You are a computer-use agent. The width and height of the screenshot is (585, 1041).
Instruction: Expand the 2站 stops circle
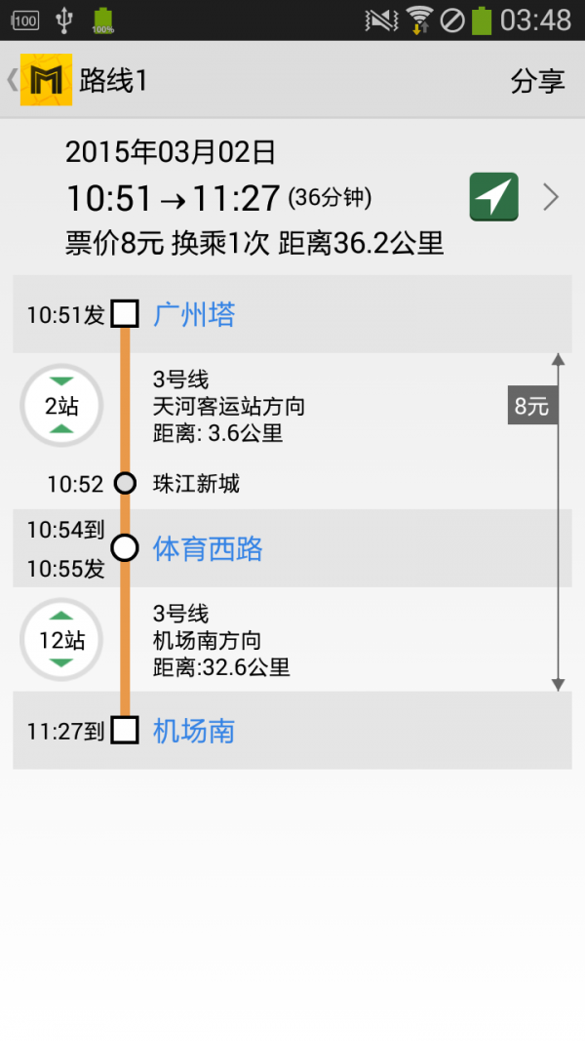(61, 406)
